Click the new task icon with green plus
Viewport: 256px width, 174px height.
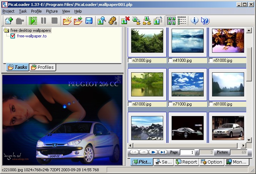point(9,21)
